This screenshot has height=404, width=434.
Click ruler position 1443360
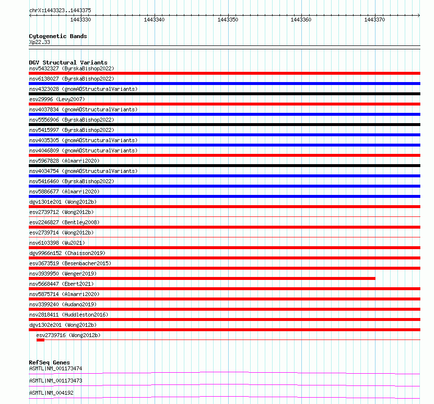click(x=301, y=20)
